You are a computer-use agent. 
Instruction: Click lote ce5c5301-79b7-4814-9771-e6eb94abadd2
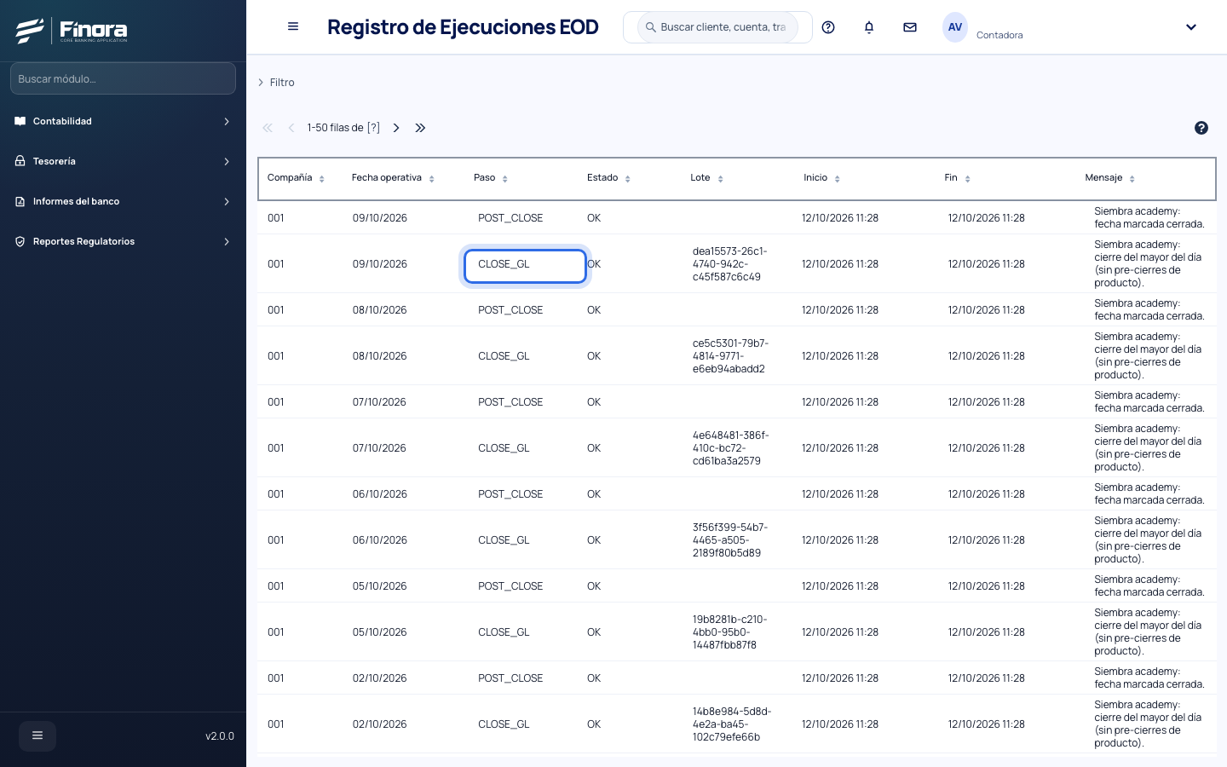730,356
